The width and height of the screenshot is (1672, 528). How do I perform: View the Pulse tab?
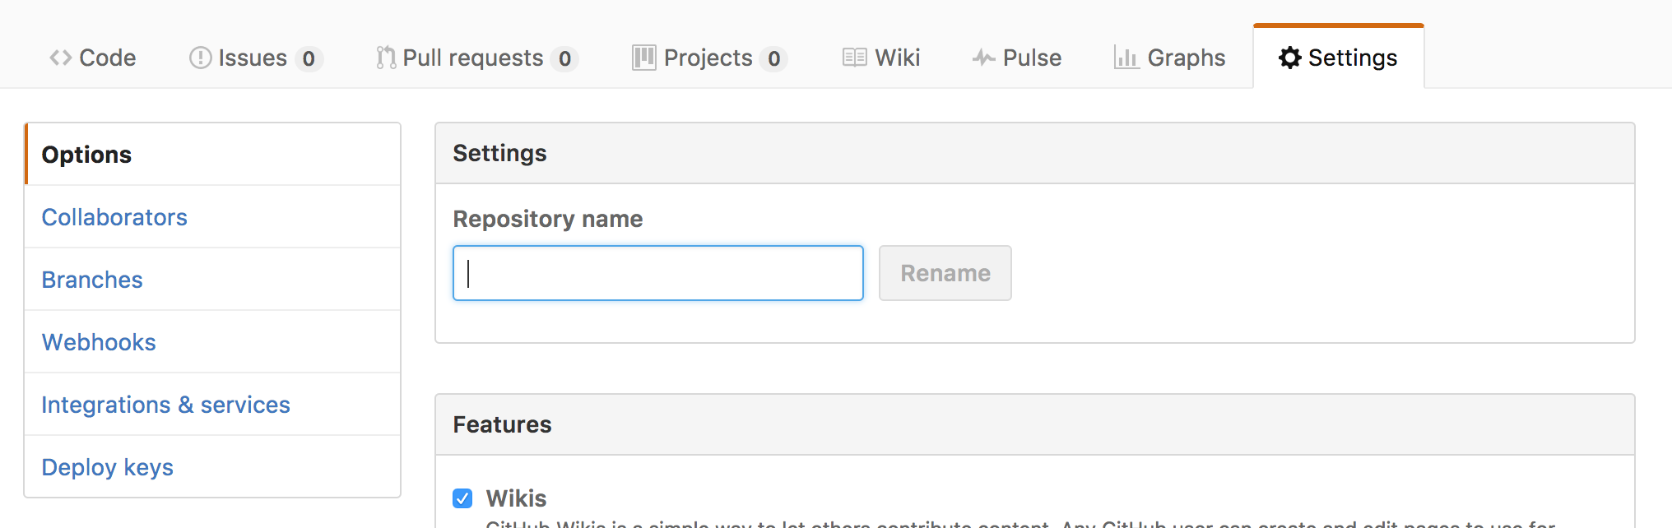[x=1017, y=58]
